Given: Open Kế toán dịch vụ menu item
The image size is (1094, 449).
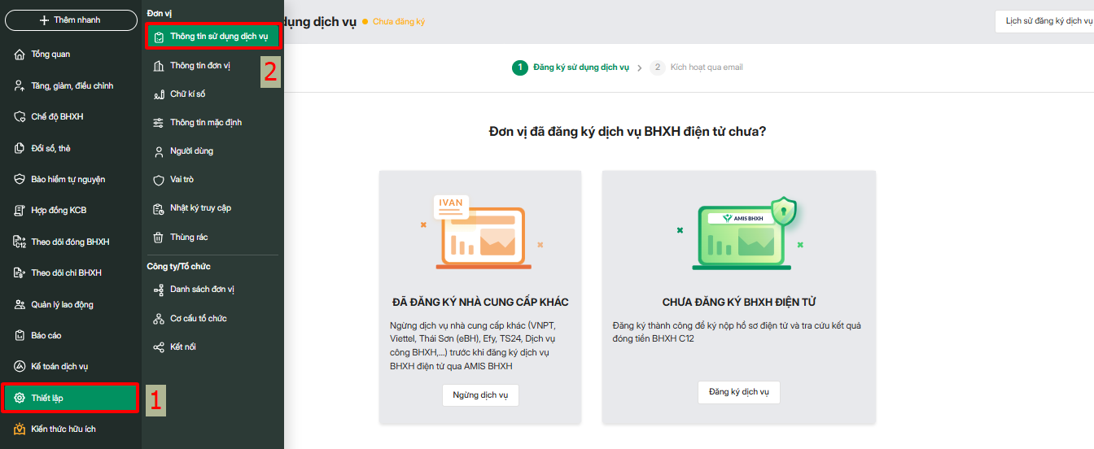Looking at the screenshot, I should coord(71,367).
